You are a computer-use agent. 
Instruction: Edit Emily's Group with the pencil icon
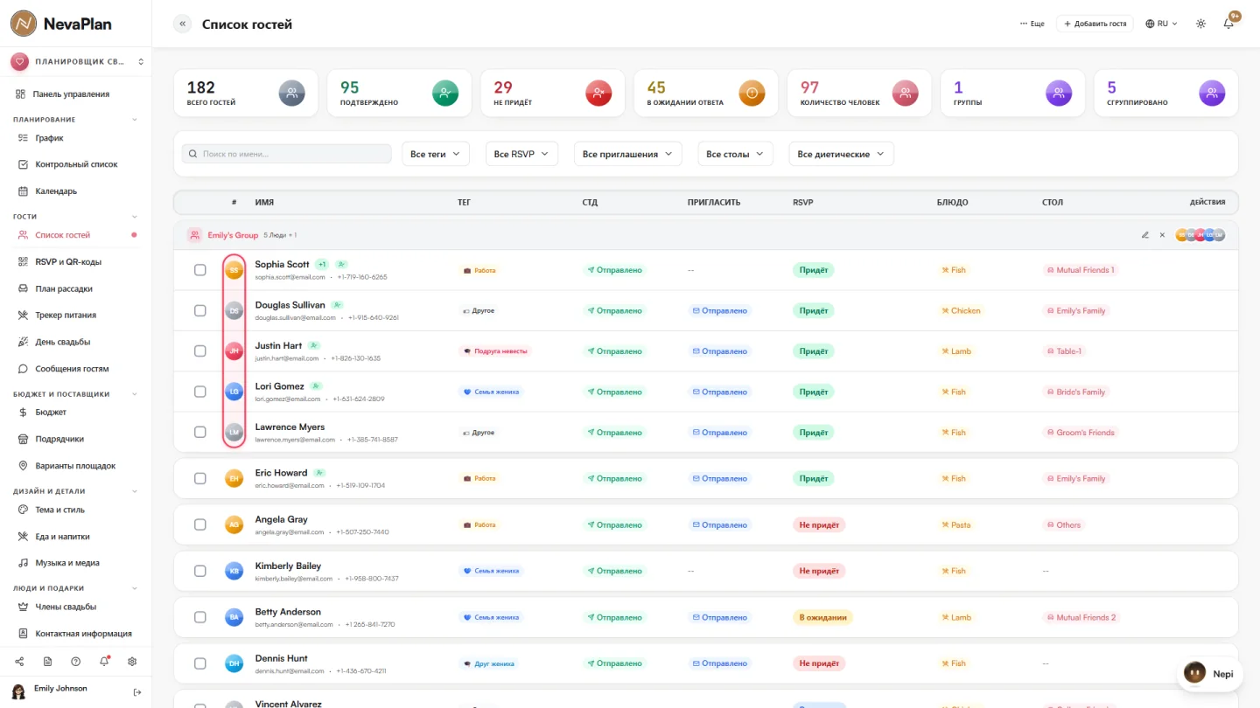point(1144,235)
